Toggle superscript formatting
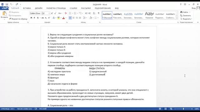This screenshot has width=200, height=112. coord(49,18)
